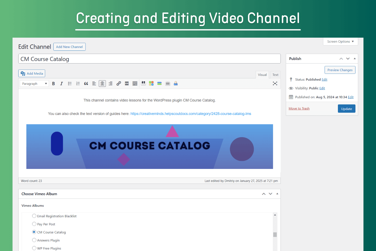Viewport: 376px width, 251px height.
Task: Click the CM Course Catalog banner image
Action: click(x=150, y=147)
